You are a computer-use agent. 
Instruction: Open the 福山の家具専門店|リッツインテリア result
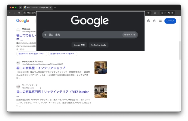(x=52, y=92)
